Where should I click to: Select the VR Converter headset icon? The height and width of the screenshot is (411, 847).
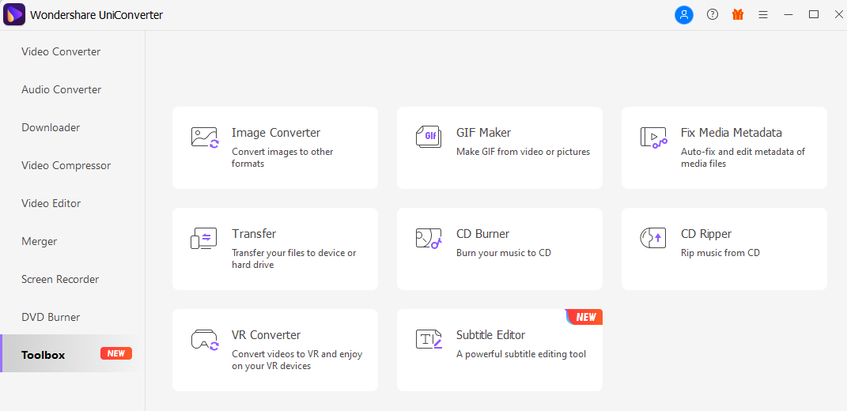(x=205, y=340)
